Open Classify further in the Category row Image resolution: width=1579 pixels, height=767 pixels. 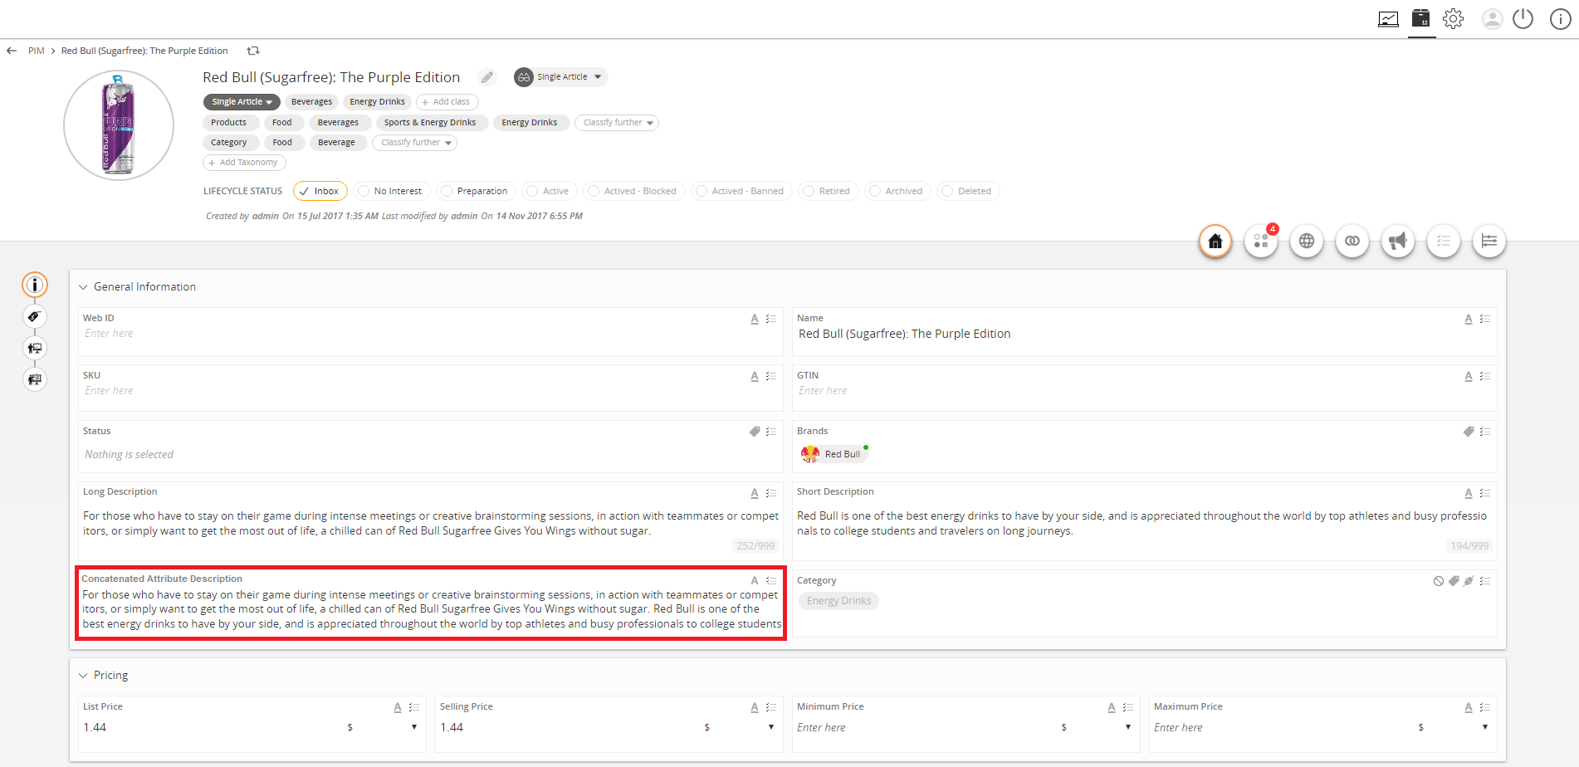point(415,143)
